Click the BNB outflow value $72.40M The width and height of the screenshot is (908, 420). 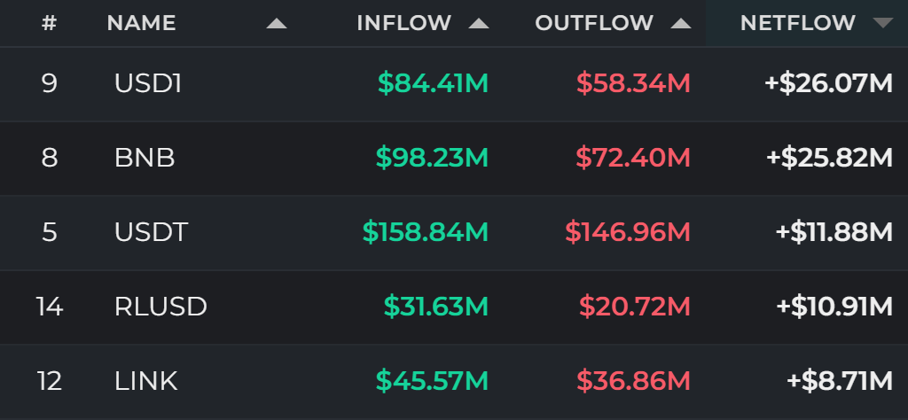click(x=633, y=158)
